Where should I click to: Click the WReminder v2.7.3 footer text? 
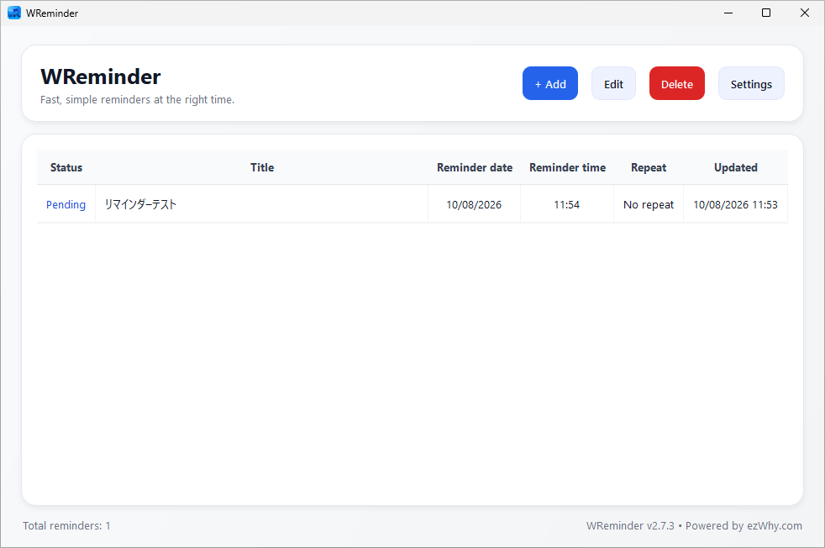[x=630, y=525]
